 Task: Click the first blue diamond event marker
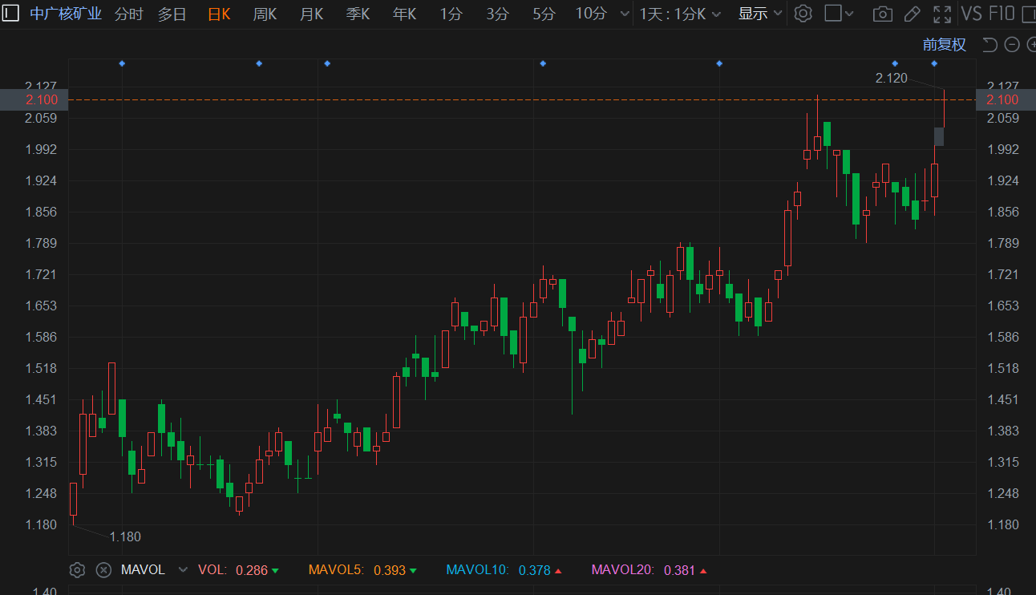coord(122,63)
